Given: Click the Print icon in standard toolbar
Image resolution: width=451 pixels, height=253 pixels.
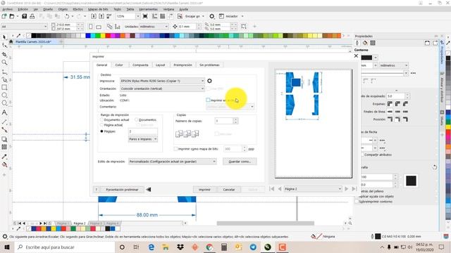Looking at the screenshot, I should 32,16.
